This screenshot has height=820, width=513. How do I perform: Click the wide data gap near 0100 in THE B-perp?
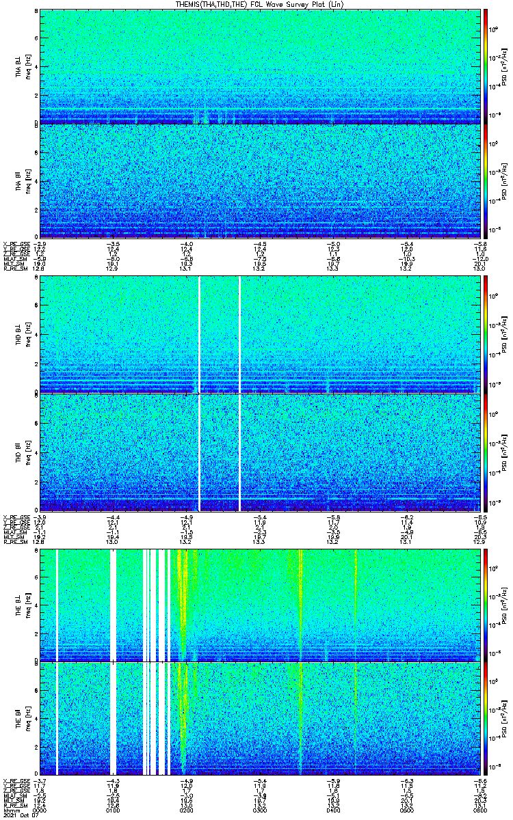tap(114, 604)
